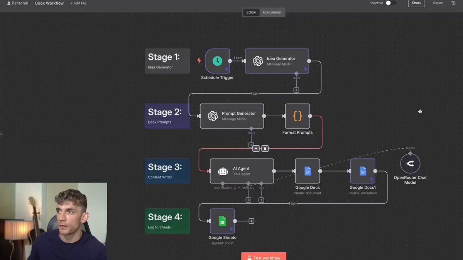Switch to the Editor tab
Image resolution: width=463 pixels, height=260 pixels.
point(251,12)
